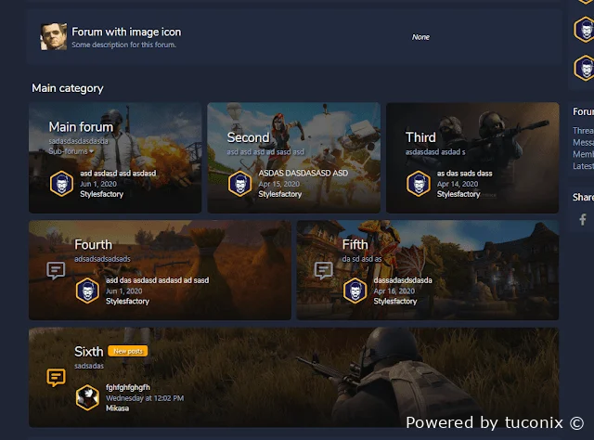Open the Main forum title
The image size is (594, 440).
pyautogui.click(x=81, y=127)
